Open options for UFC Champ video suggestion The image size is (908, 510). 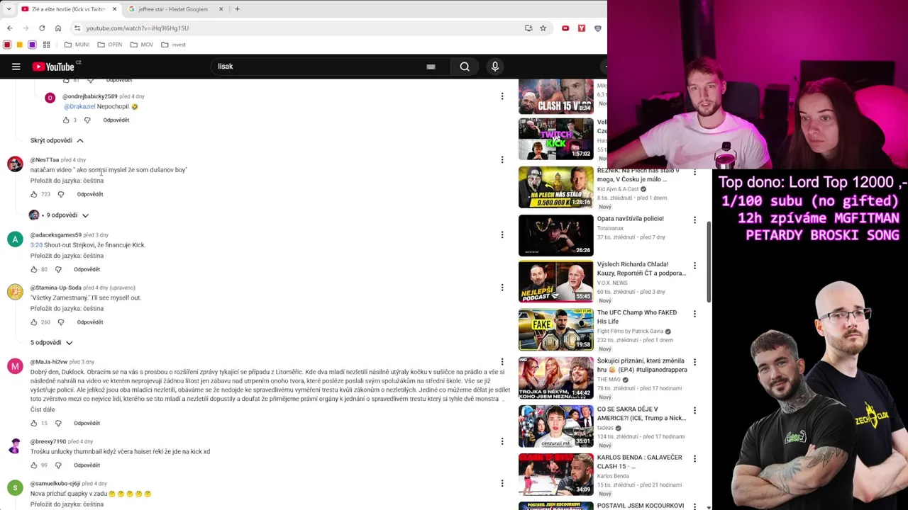(x=694, y=314)
